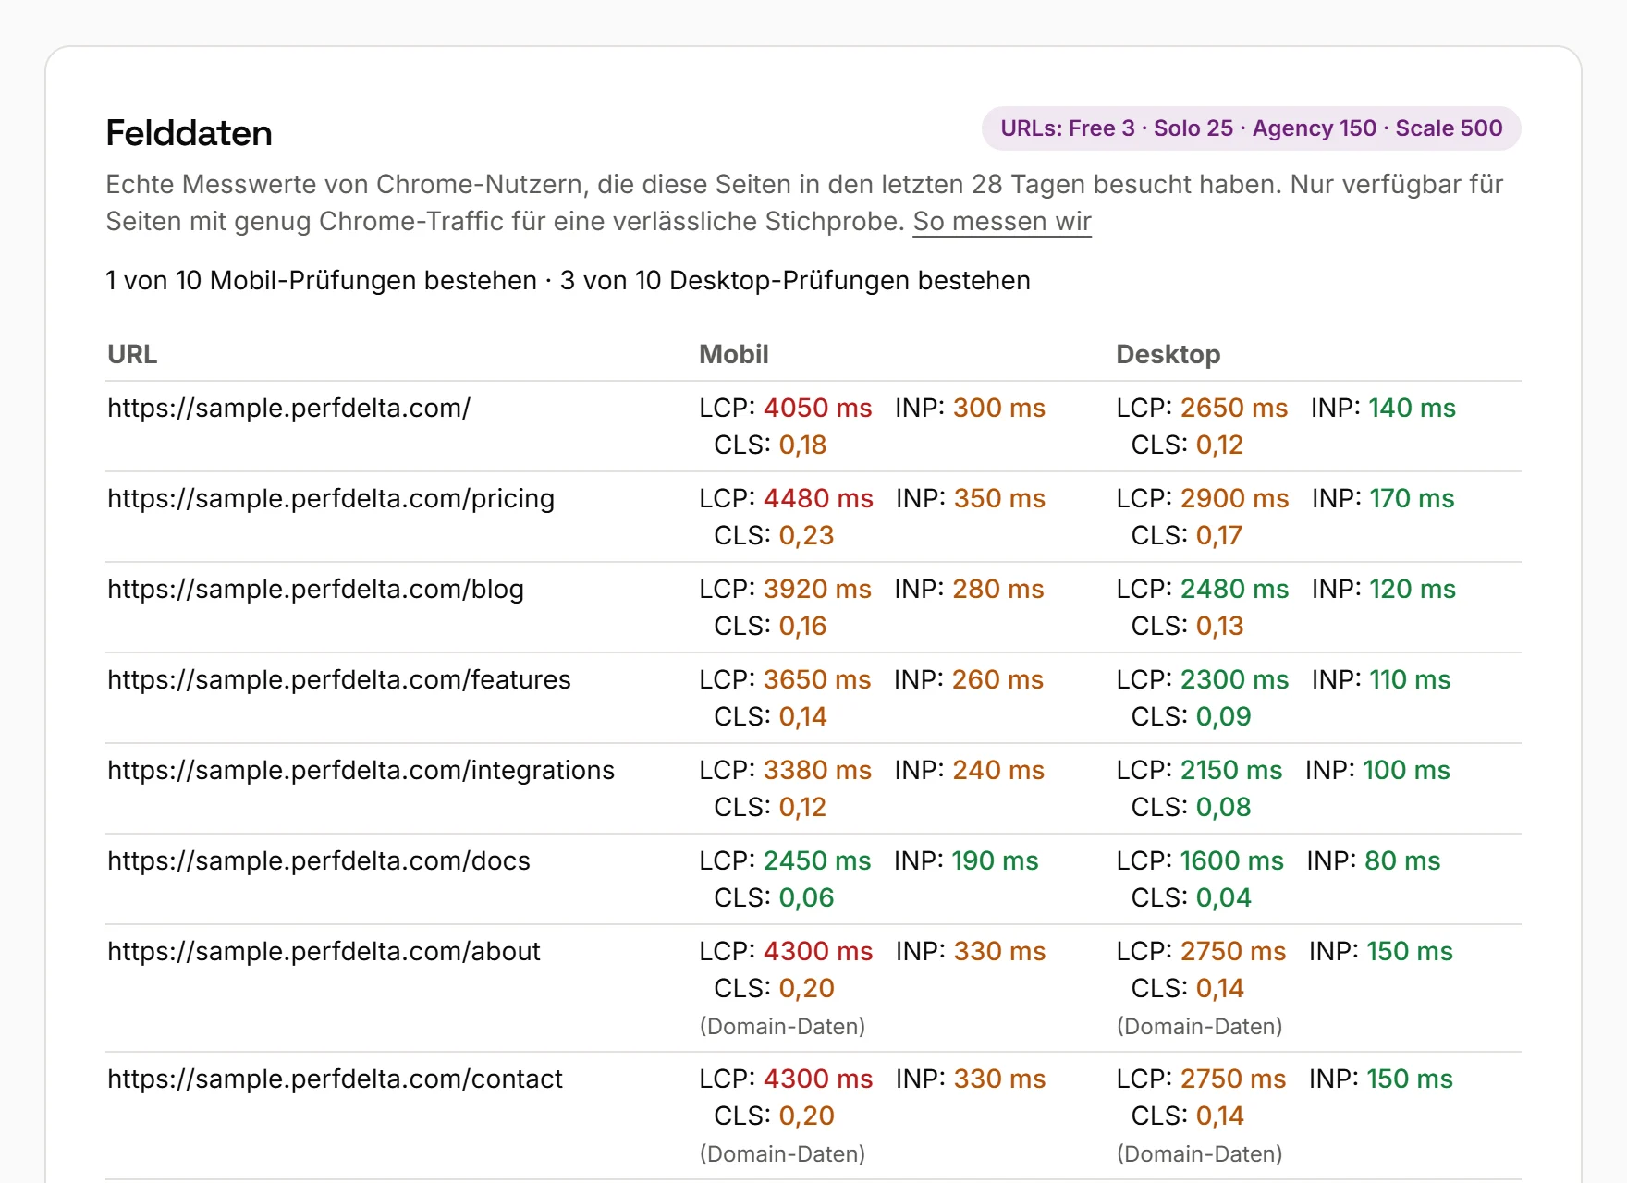Select URL https://sample.perfdelta.com/

point(289,408)
